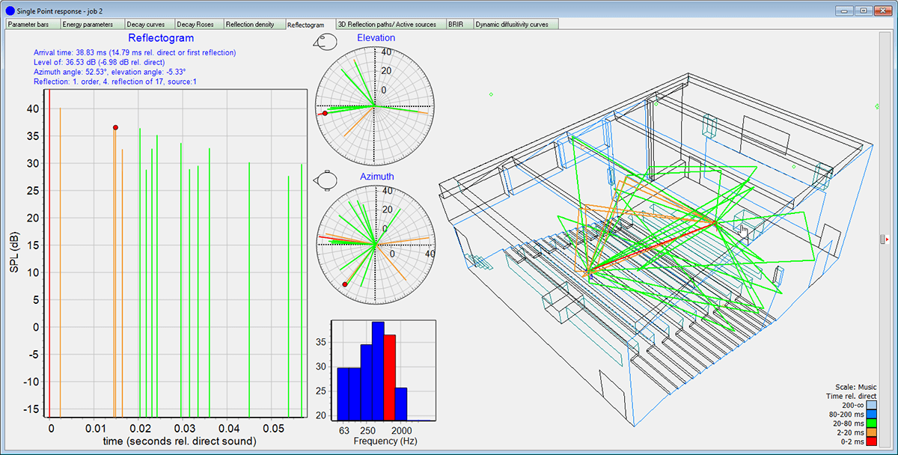898x455 pixels.
Task: Click the head icon beside Elevation plot
Action: 326,41
